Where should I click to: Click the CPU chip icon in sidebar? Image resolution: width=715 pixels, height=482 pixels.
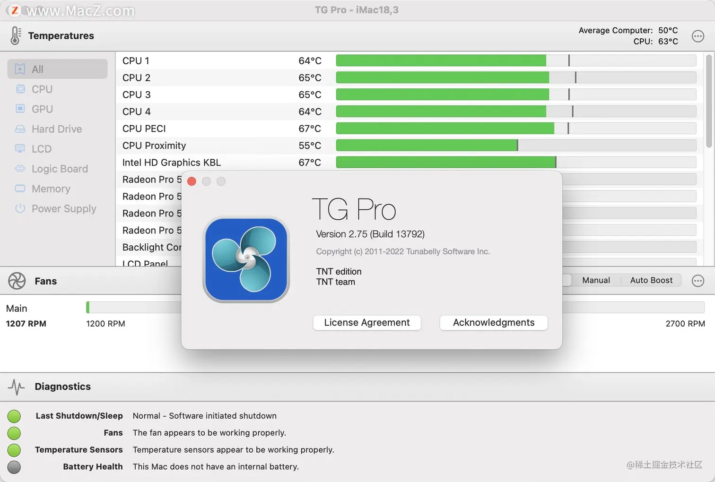click(x=20, y=89)
